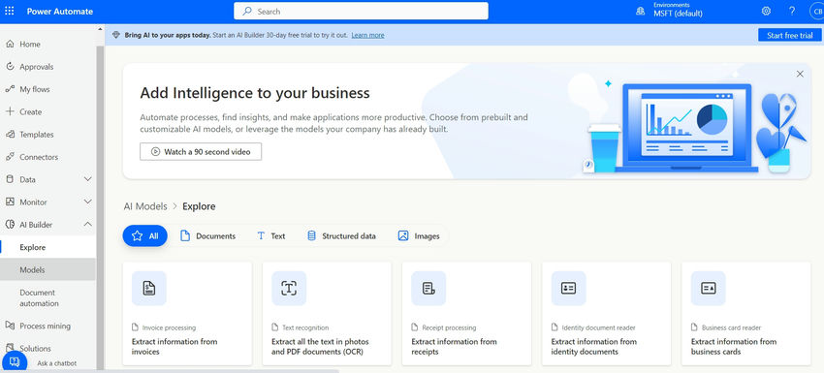Click the diamond icon in AI banner
This screenshot has width=824, height=373.
(x=116, y=35)
